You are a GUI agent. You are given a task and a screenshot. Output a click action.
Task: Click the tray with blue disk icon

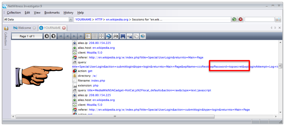click(129, 36)
